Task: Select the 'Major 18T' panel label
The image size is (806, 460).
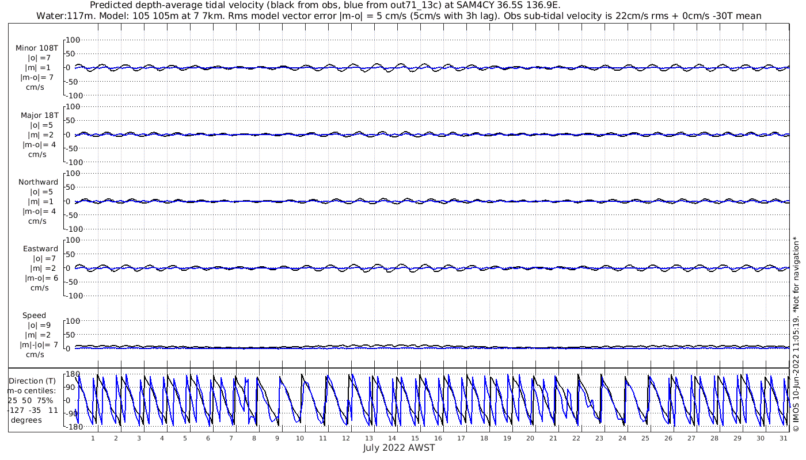Action: (x=40, y=116)
